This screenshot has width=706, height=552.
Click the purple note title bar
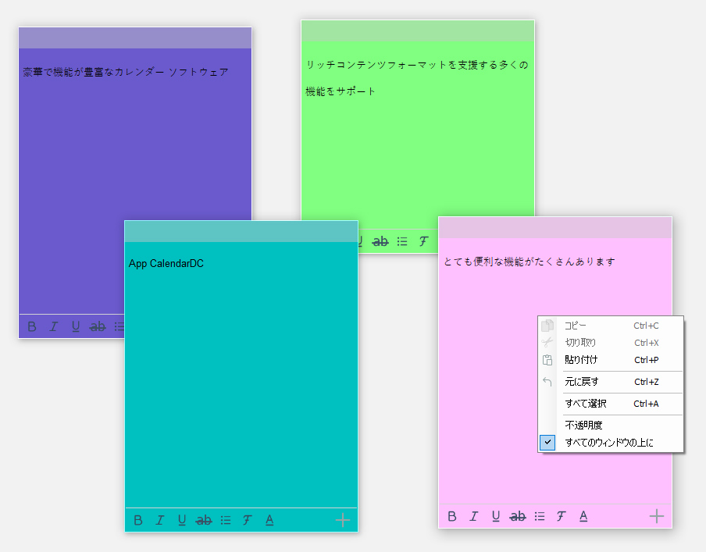pos(135,37)
